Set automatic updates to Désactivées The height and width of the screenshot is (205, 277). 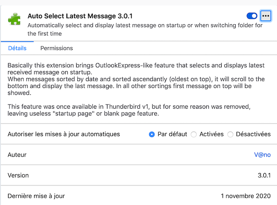coord(231,134)
